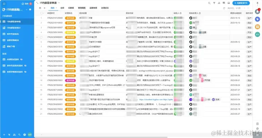
Task: Open row menu dots for ITR202309080001
Action: point(37,37)
